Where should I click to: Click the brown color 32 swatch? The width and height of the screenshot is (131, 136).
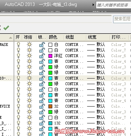pyautogui.click(x=50, y=106)
